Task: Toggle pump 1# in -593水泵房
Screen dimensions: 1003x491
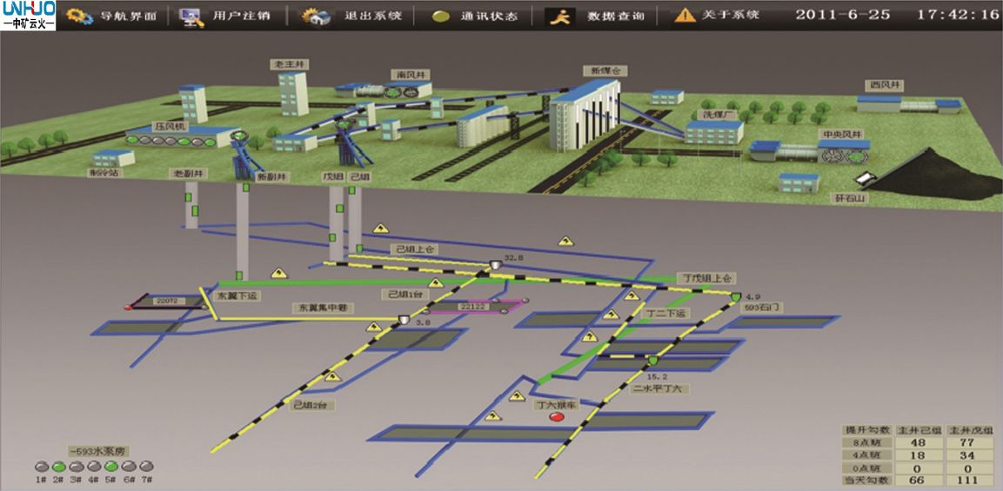Action: [x=40, y=466]
